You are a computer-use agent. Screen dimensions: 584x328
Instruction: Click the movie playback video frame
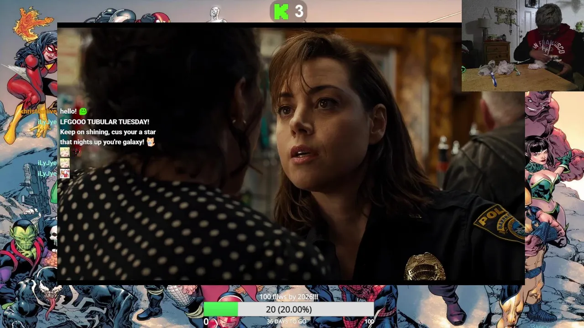tap(291, 154)
